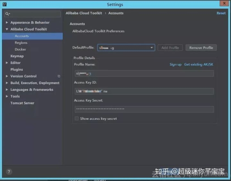Open the Keymap settings page
This screenshot has width=231, height=181.
tap(17, 56)
